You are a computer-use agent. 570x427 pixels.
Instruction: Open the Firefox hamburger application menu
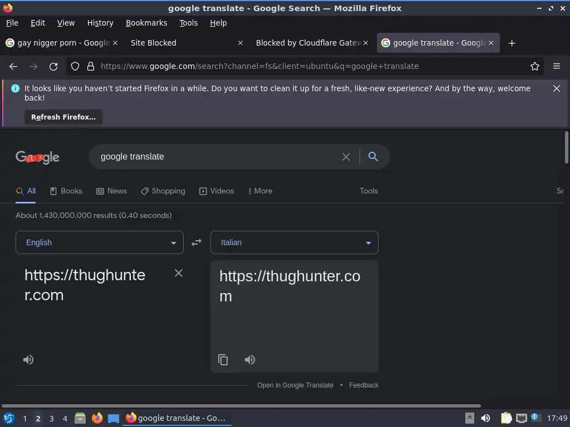tap(557, 67)
